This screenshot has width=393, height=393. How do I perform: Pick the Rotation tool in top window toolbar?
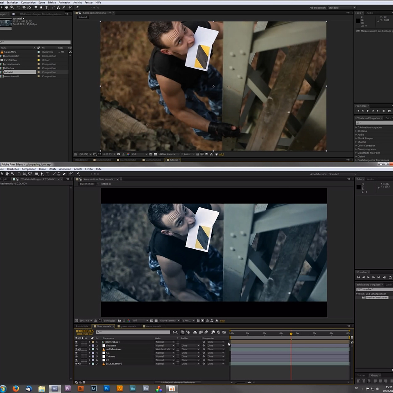19,7
